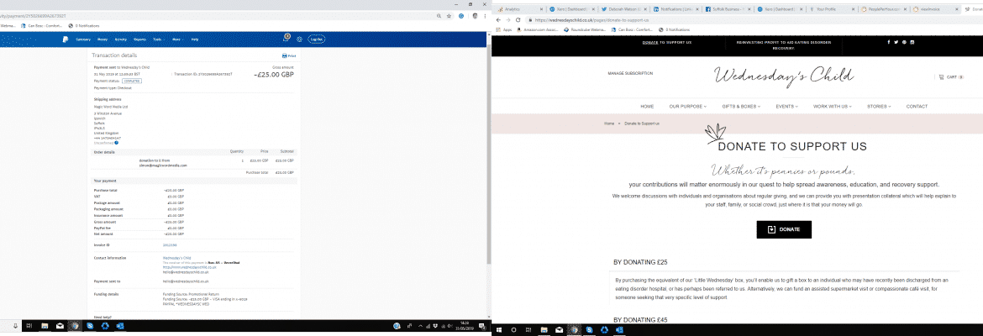Screen dimensions: 983x336
Task: Click the Pinterest icon in Wednesday's Child header
Action: [904, 42]
